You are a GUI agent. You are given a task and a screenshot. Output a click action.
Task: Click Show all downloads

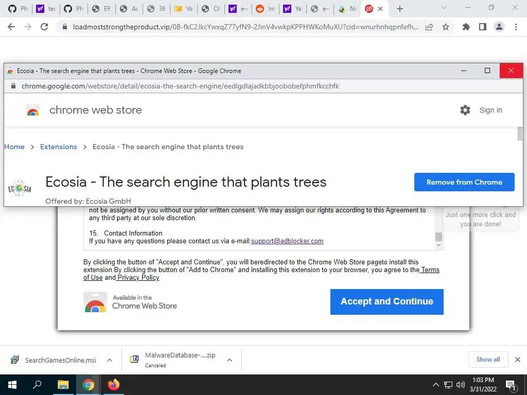(x=488, y=360)
